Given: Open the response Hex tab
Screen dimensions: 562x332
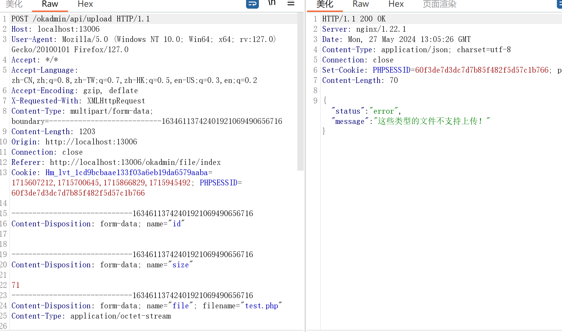Looking at the screenshot, I should pos(396,4).
